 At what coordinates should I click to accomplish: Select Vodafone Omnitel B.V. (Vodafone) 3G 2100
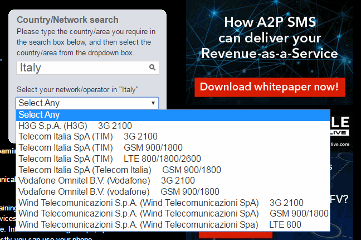[x=173, y=181]
